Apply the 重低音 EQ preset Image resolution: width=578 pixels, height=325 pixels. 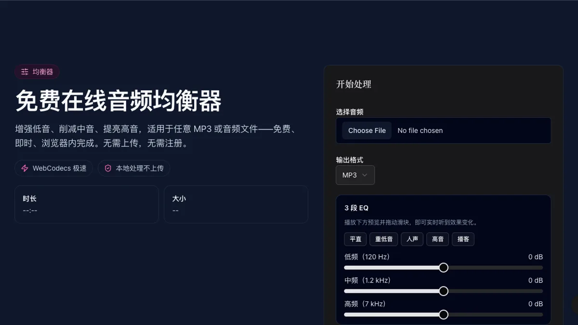[x=384, y=239]
